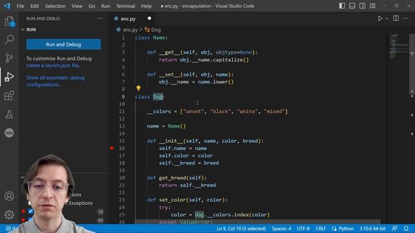Click Spaces: 4 indentation status
The image size is (415, 233).
[x=281, y=228]
